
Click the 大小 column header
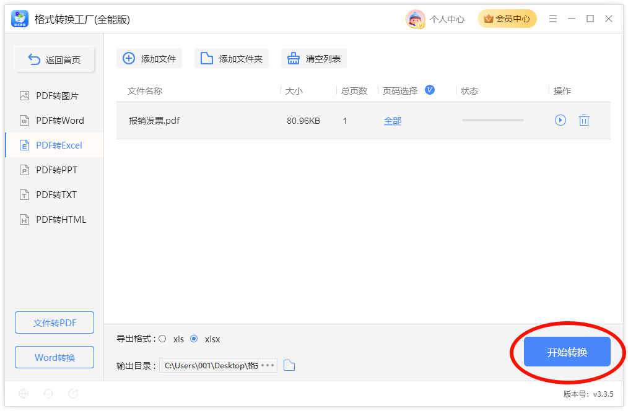pos(294,91)
